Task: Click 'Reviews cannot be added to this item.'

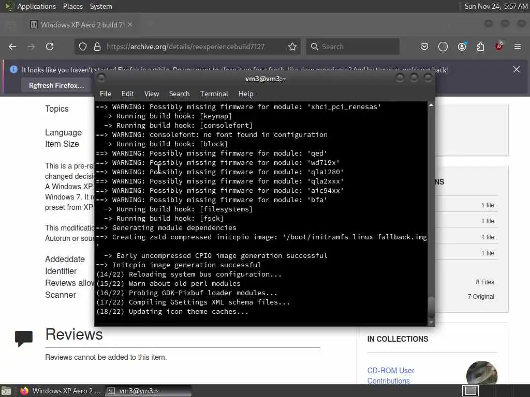Action: (106, 357)
